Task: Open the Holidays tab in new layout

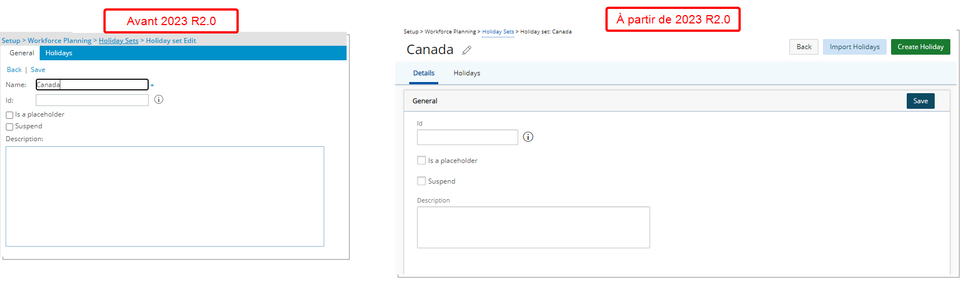Action: pyautogui.click(x=467, y=73)
